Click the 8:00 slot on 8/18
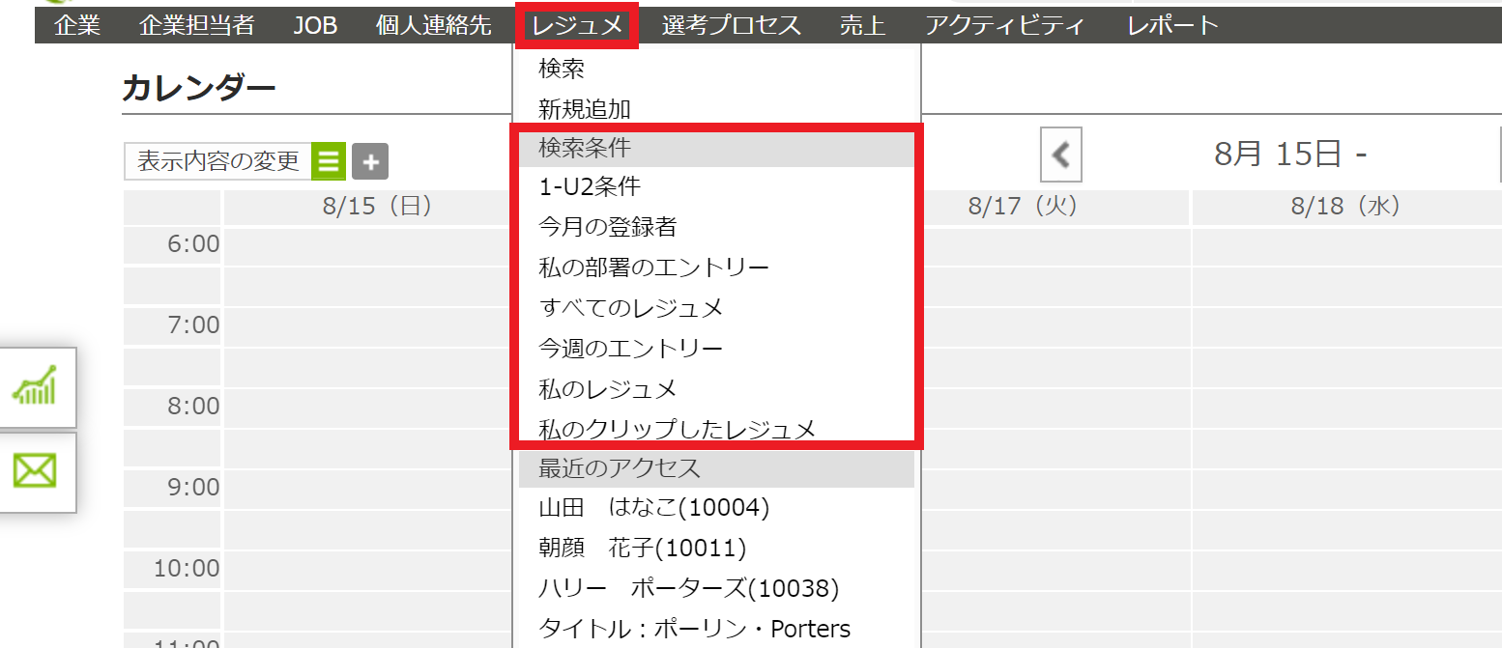 point(1346,409)
